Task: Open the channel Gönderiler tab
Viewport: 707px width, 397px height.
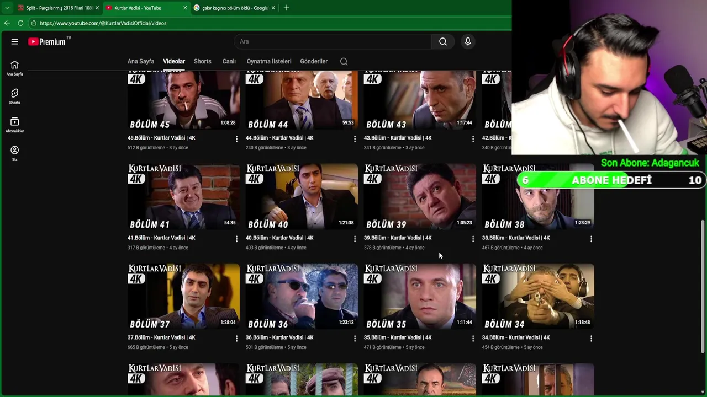Action: click(314, 61)
